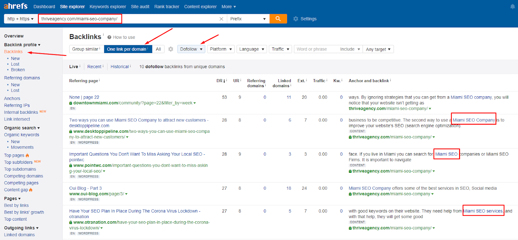This screenshot has height=240, width=518.
Task: Show info tooltip for Anchor and backlink column
Action: click(390, 80)
